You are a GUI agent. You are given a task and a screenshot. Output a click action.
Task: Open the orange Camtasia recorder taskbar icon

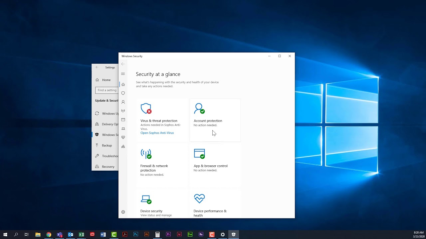212,234
